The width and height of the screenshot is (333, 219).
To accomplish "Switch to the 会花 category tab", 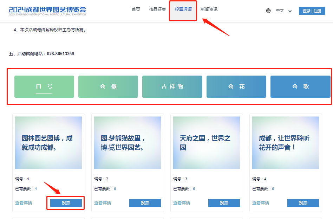I will point(236,86).
